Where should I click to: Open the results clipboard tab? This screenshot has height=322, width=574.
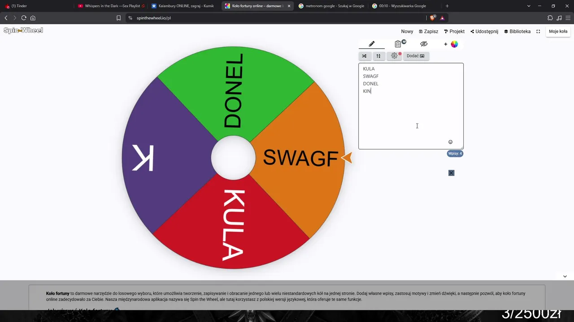coord(398,44)
